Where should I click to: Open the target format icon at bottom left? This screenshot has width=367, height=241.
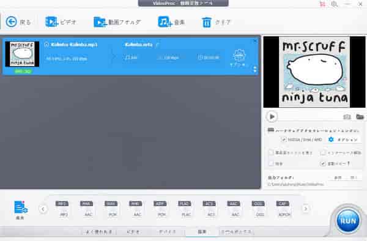(x=20, y=207)
